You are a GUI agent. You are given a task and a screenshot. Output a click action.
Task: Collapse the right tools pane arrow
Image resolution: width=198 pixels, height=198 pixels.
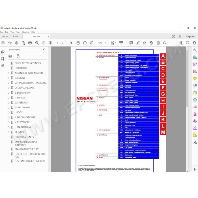point(195,169)
